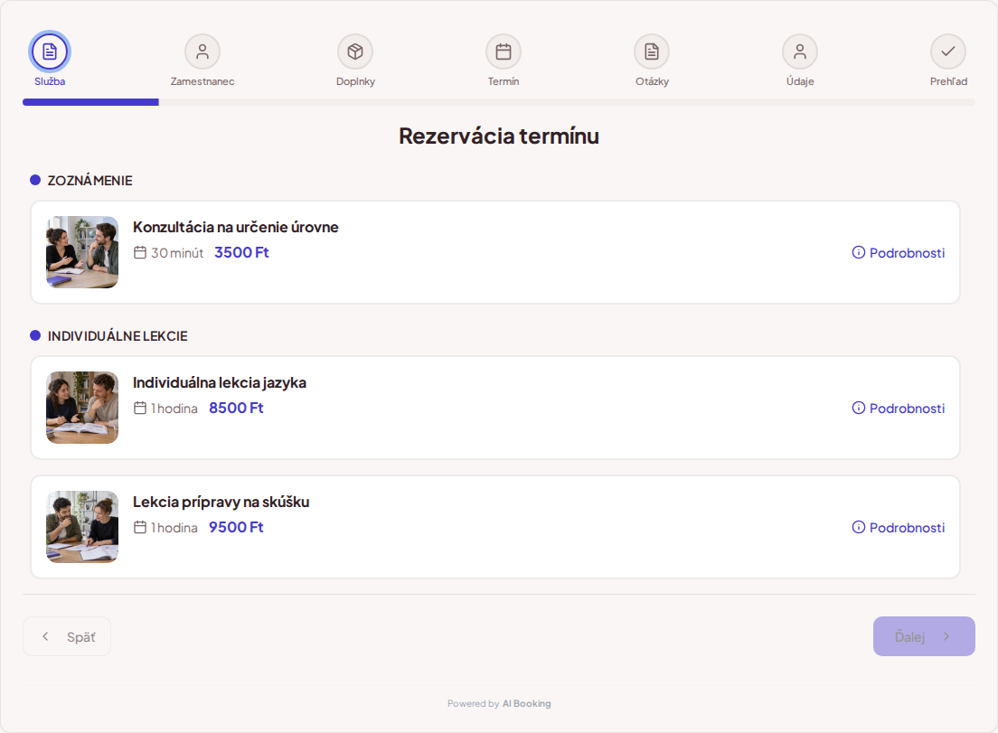Select the Konzultácia na určenie úrovne title
Image resolution: width=998 pixels, height=733 pixels.
[236, 227]
